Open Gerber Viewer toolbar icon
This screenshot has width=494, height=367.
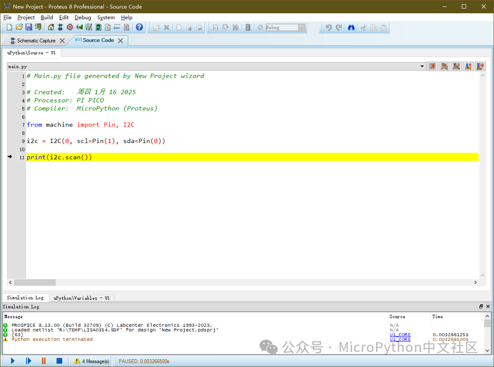(x=89, y=27)
